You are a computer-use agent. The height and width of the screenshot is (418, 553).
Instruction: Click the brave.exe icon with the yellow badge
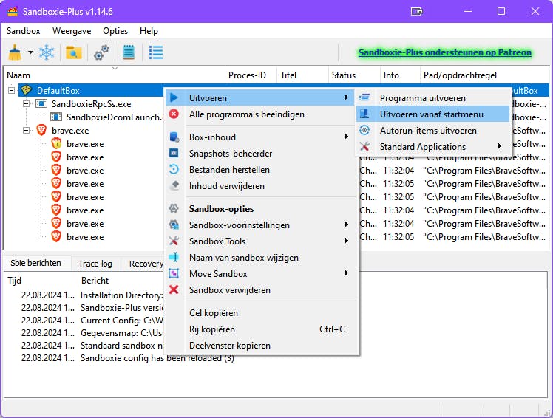pyautogui.click(x=56, y=143)
